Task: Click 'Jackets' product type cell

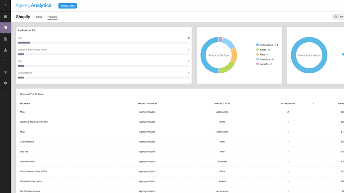Action: click(x=222, y=181)
